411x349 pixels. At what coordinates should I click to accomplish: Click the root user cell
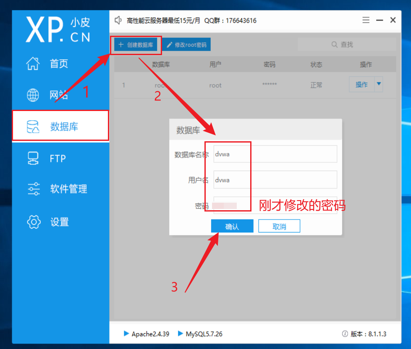pos(215,85)
